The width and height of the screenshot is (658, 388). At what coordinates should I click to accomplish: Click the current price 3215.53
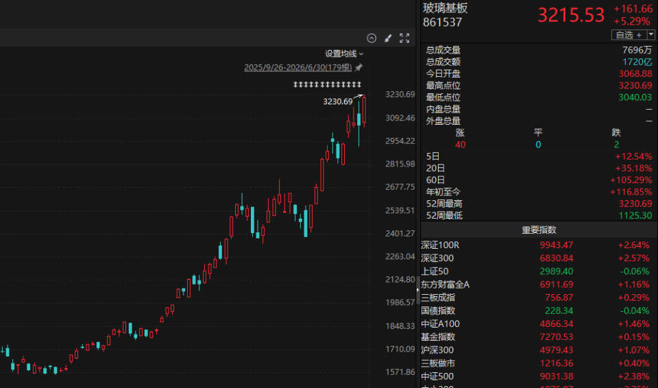click(x=571, y=15)
